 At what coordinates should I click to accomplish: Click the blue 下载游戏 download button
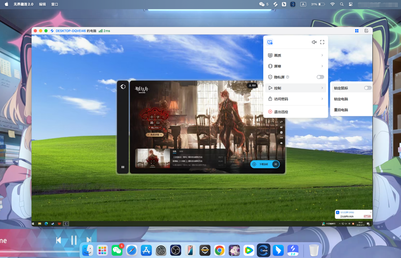pos(263,164)
